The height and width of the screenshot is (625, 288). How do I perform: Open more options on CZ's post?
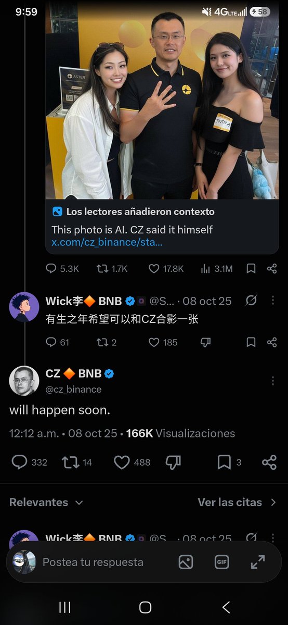click(x=272, y=381)
